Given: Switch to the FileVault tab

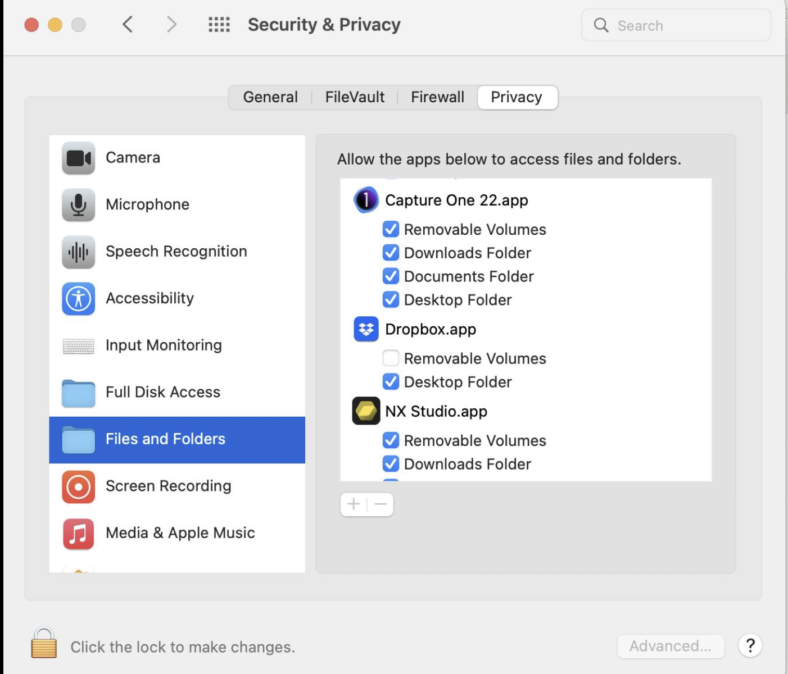Looking at the screenshot, I should [355, 97].
